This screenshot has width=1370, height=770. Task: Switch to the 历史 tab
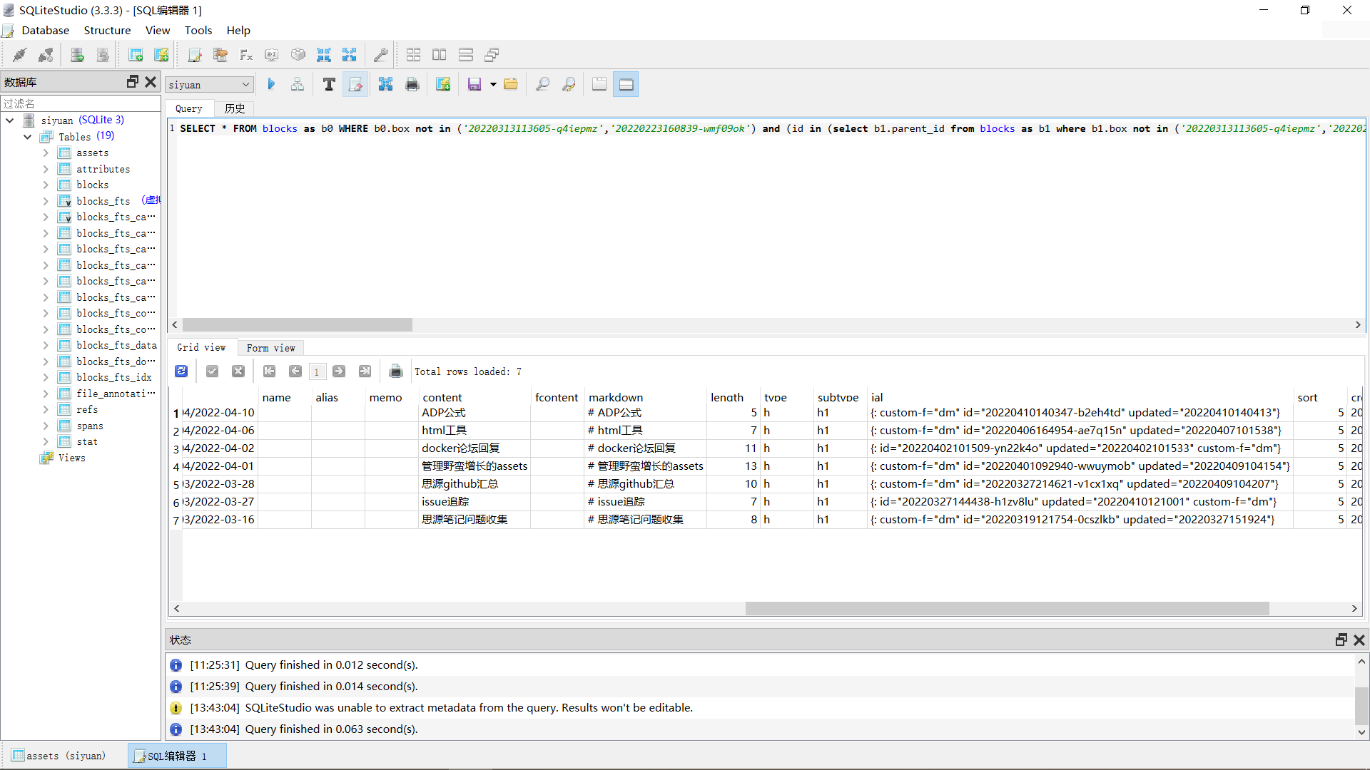pyautogui.click(x=235, y=108)
